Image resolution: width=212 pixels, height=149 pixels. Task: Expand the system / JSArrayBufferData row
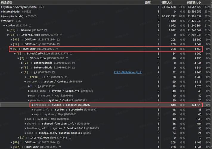click(x=1, y=7)
